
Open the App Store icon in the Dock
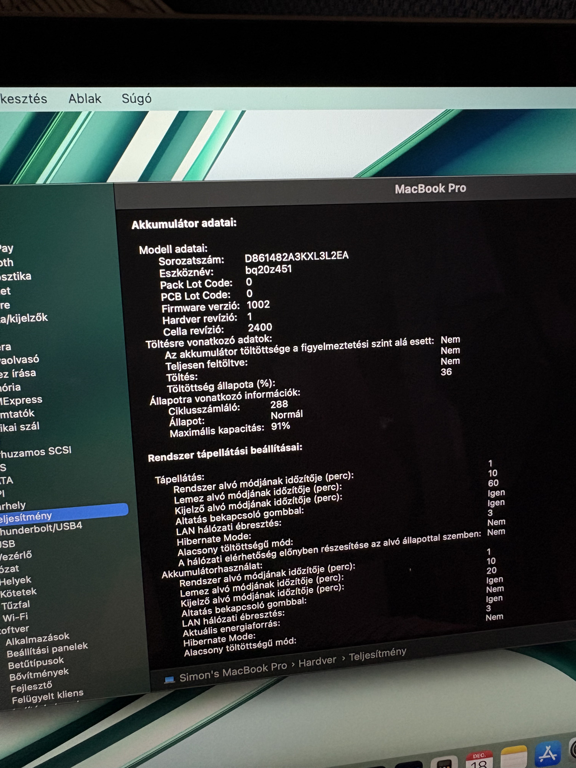(549, 754)
